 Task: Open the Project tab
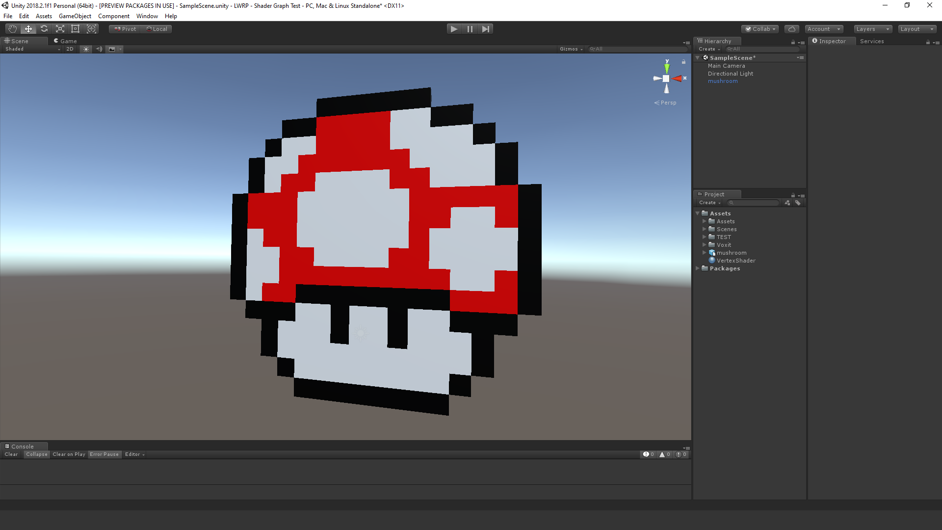(x=717, y=194)
